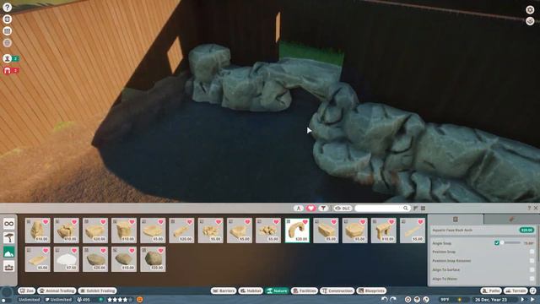Switch to the Blueprints tab

point(371,290)
